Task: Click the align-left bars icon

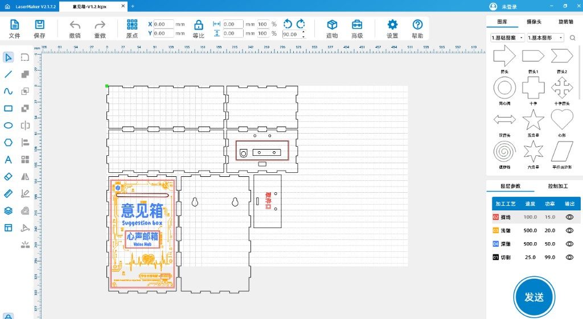Action: pos(25,143)
